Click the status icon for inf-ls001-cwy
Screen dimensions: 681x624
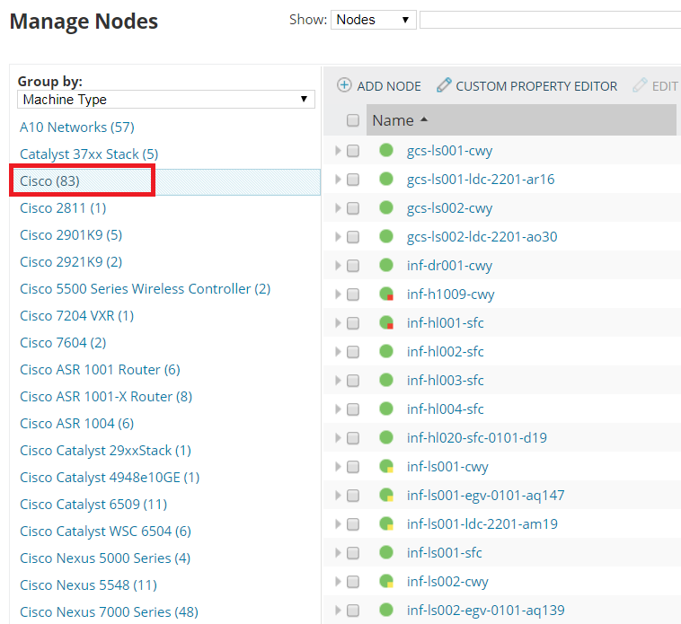coord(386,467)
